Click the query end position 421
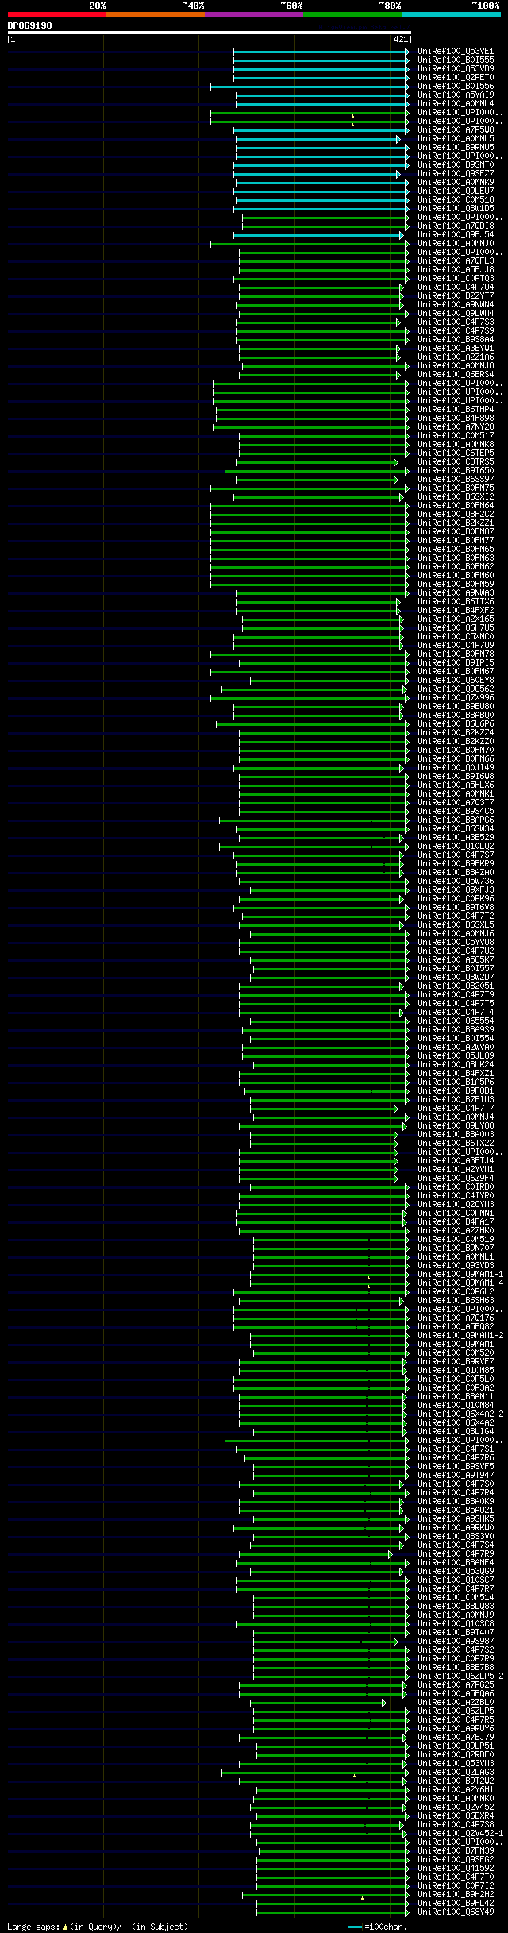508x1933 pixels. tap(400, 39)
